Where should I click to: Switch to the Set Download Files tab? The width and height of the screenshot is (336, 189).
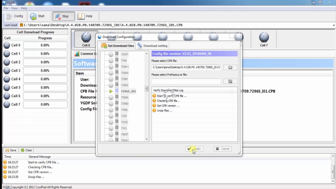[x=118, y=46]
